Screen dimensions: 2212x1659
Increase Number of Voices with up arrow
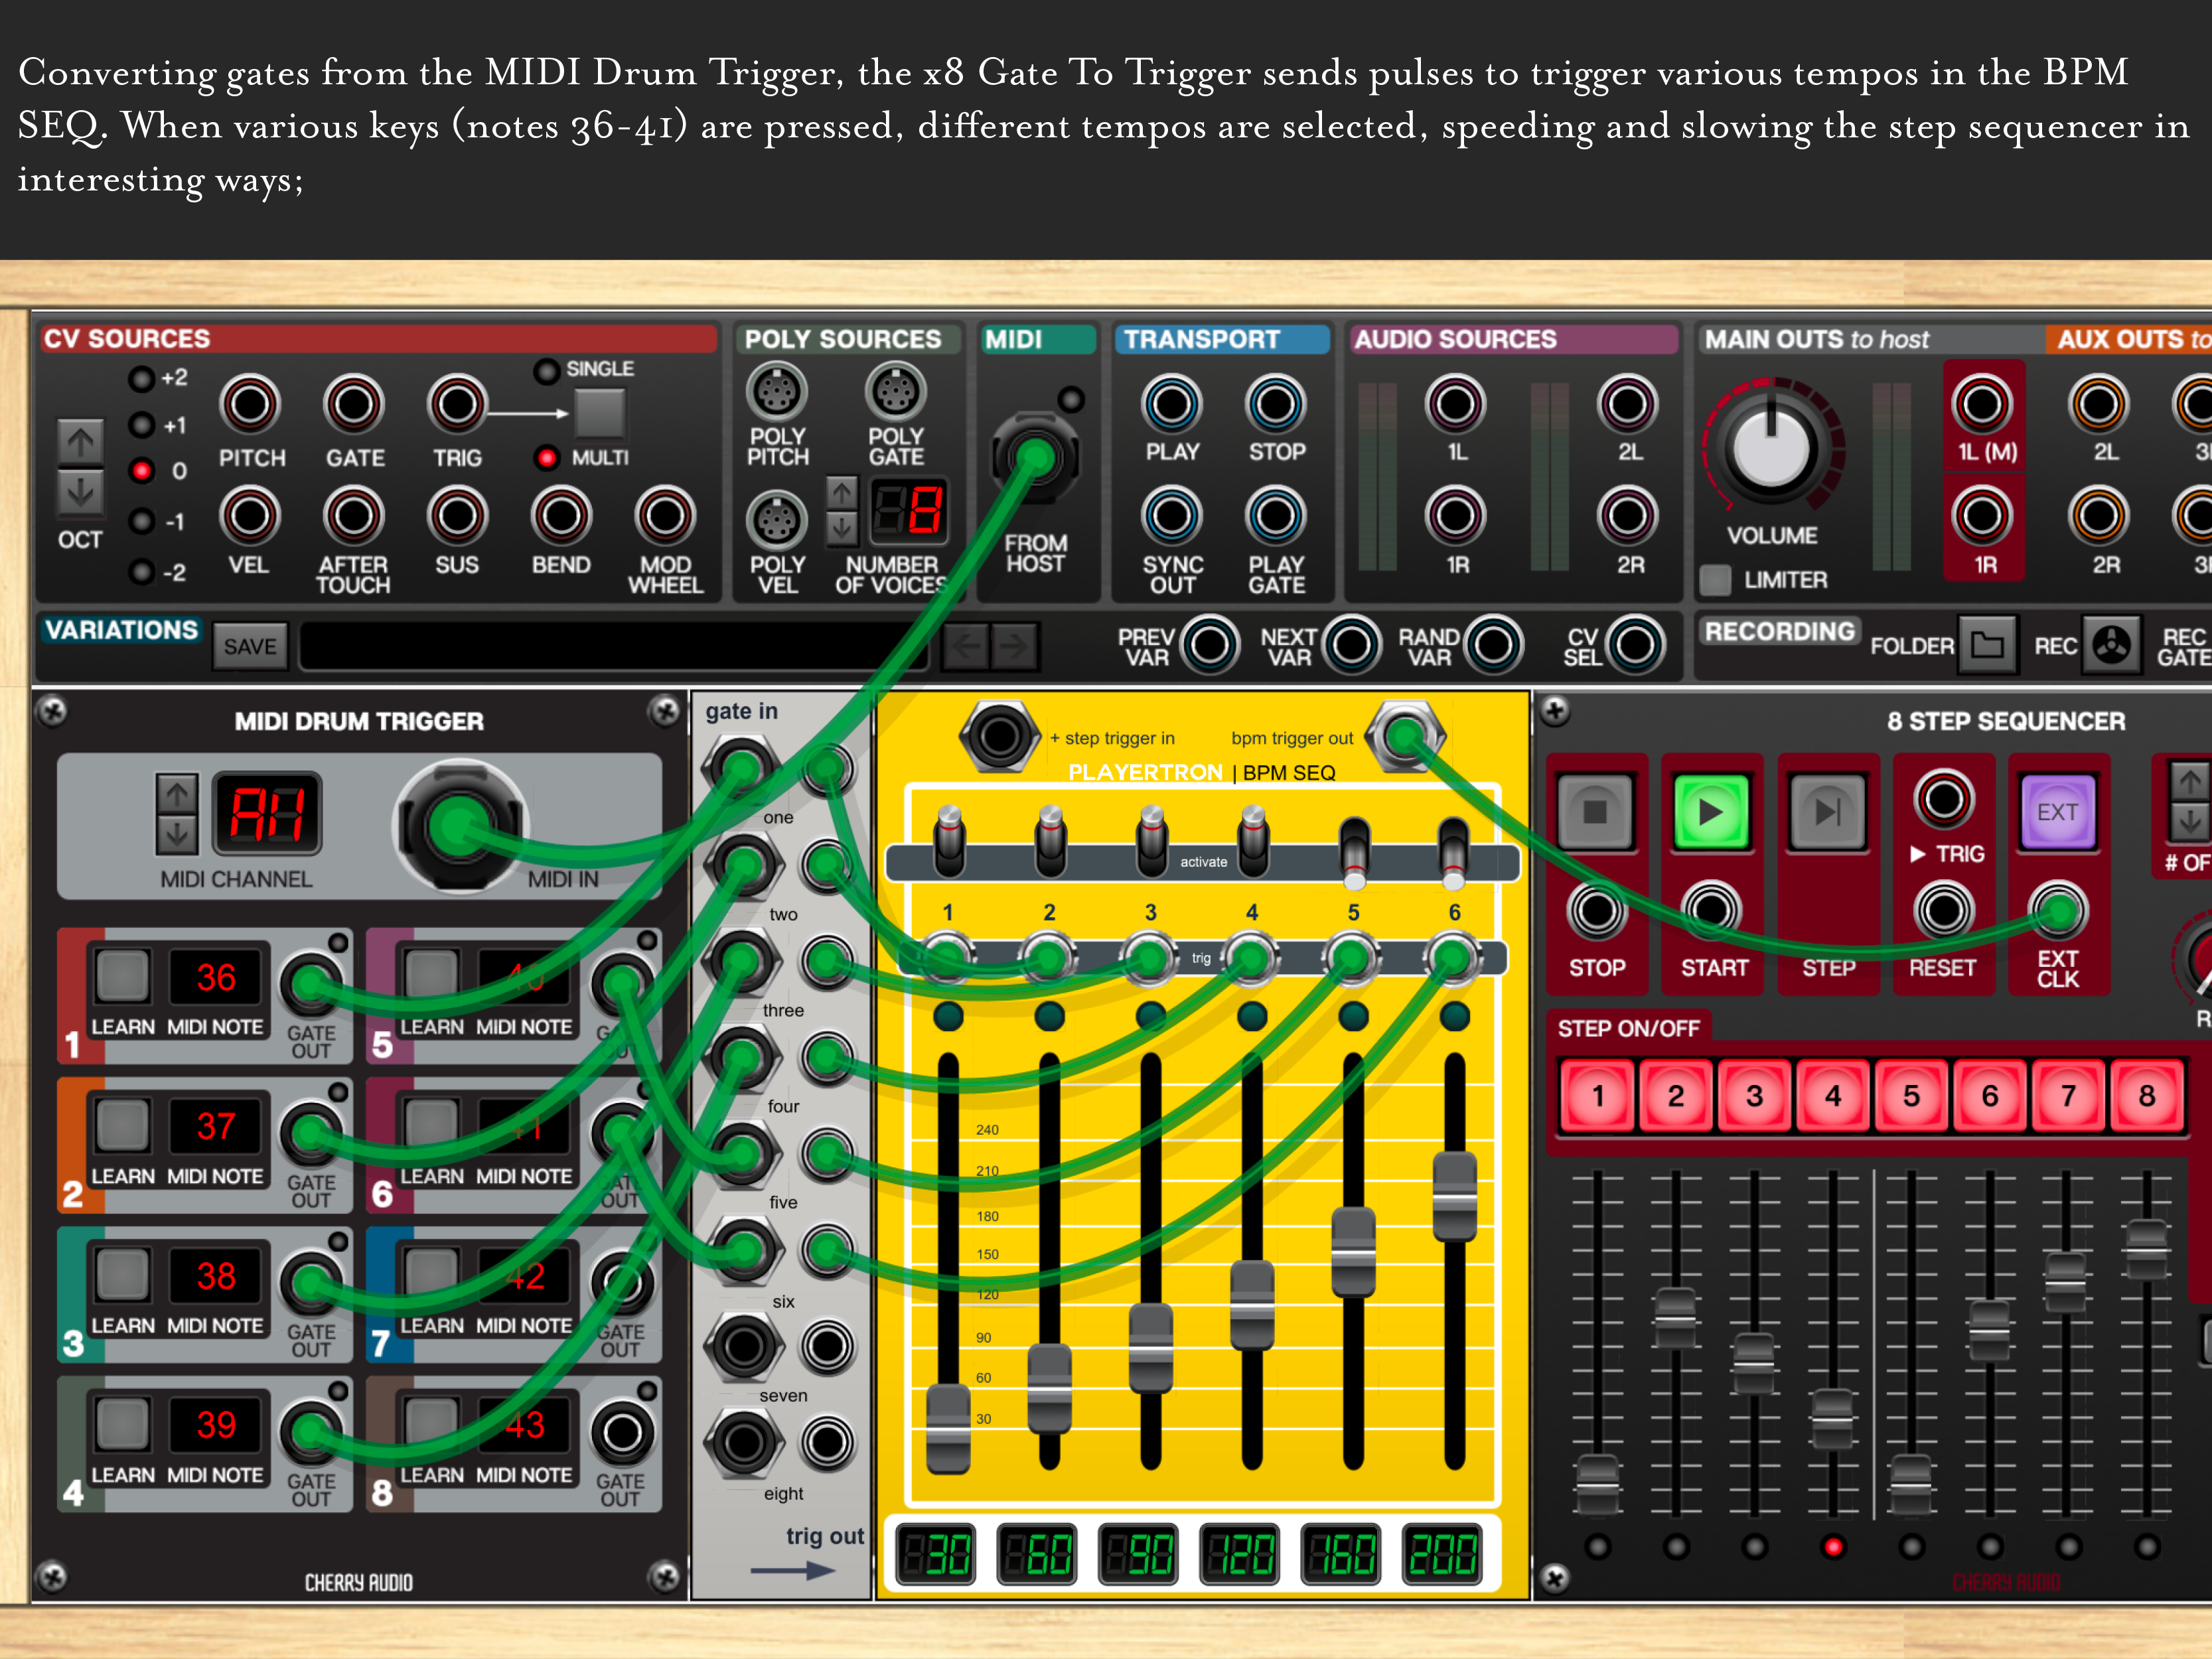point(842,493)
